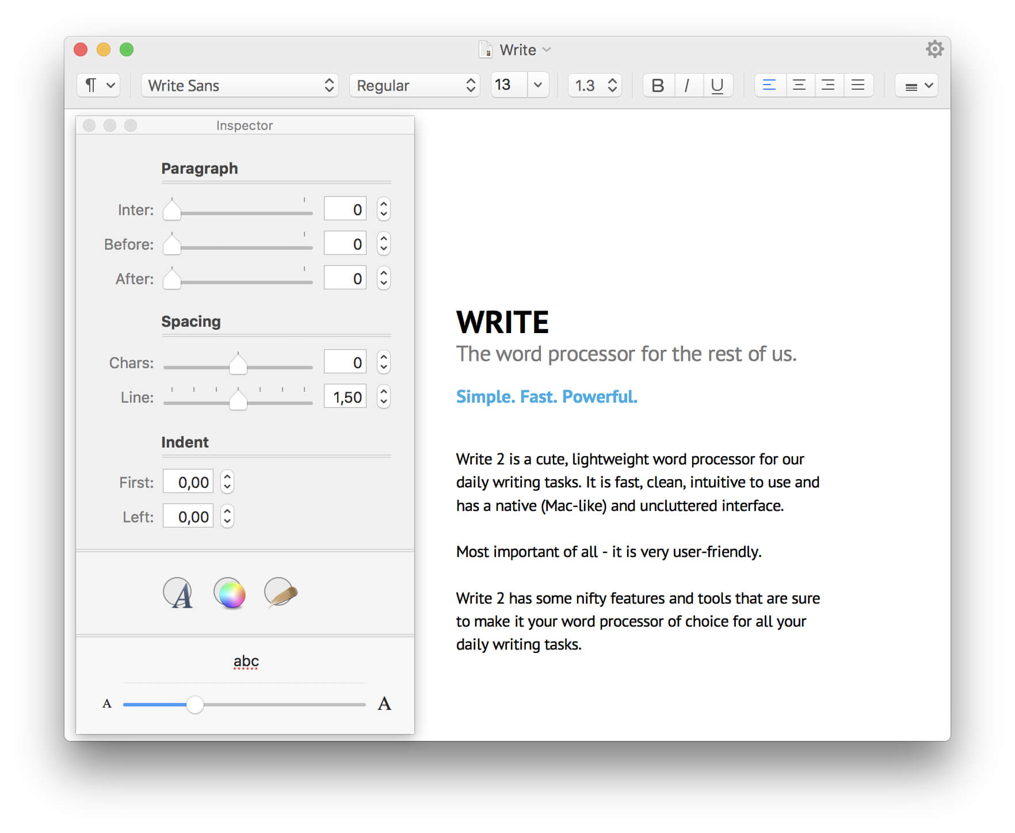1015x833 pixels.
Task: Click the Chars spacing slider
Action: click(x=238, y=364)
